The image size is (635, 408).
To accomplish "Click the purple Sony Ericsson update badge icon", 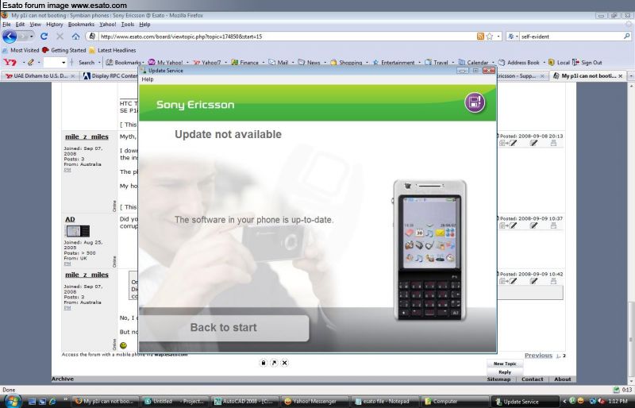I will pyautogui.click(x=475, y=102).
